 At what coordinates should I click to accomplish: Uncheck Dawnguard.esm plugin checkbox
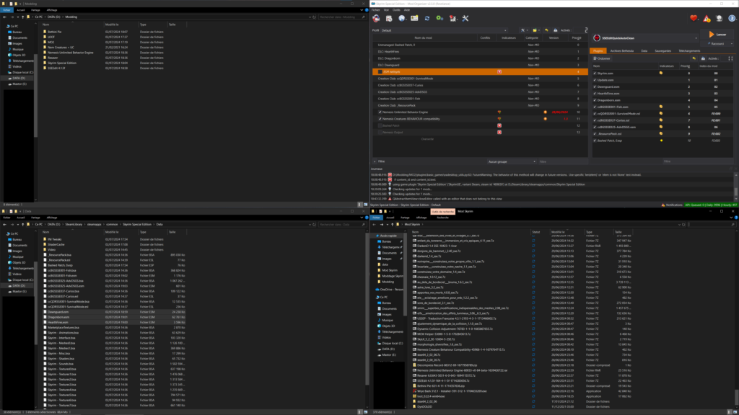595,86
